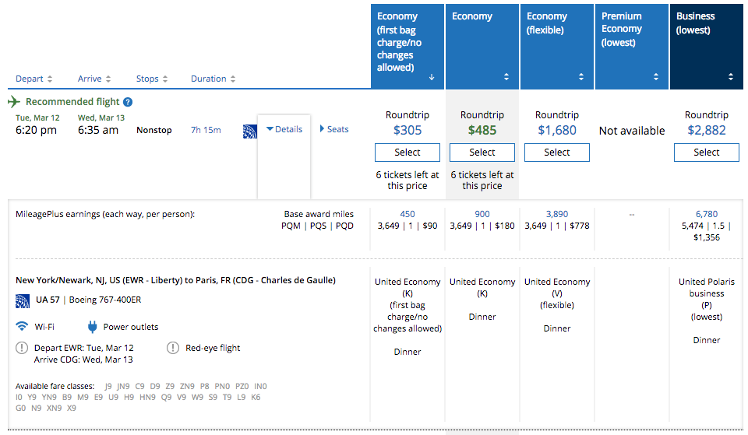Sort flights by Duration column
The image size is (748, 435).
(x=213, y=79)
